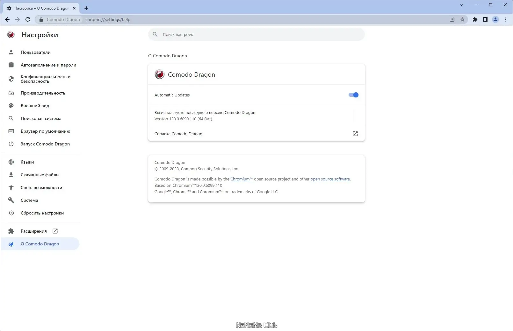Click the external link icon for Справка
513x331 pixels.
(x=355, y=134)
